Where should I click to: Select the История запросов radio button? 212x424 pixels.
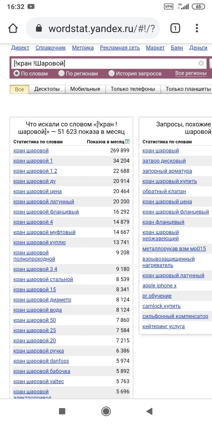[112, 73]
